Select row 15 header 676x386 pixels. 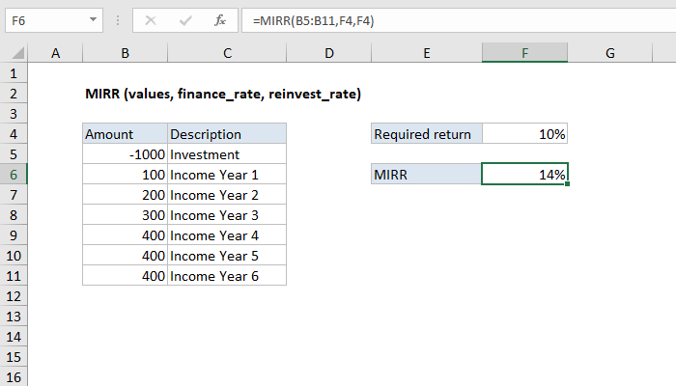tap(14, 357)
